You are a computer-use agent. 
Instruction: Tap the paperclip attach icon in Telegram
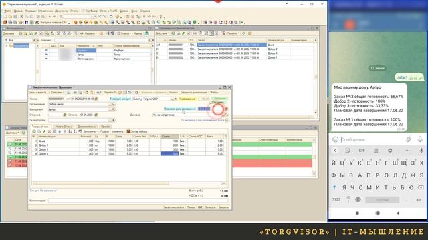click(409, 139)
